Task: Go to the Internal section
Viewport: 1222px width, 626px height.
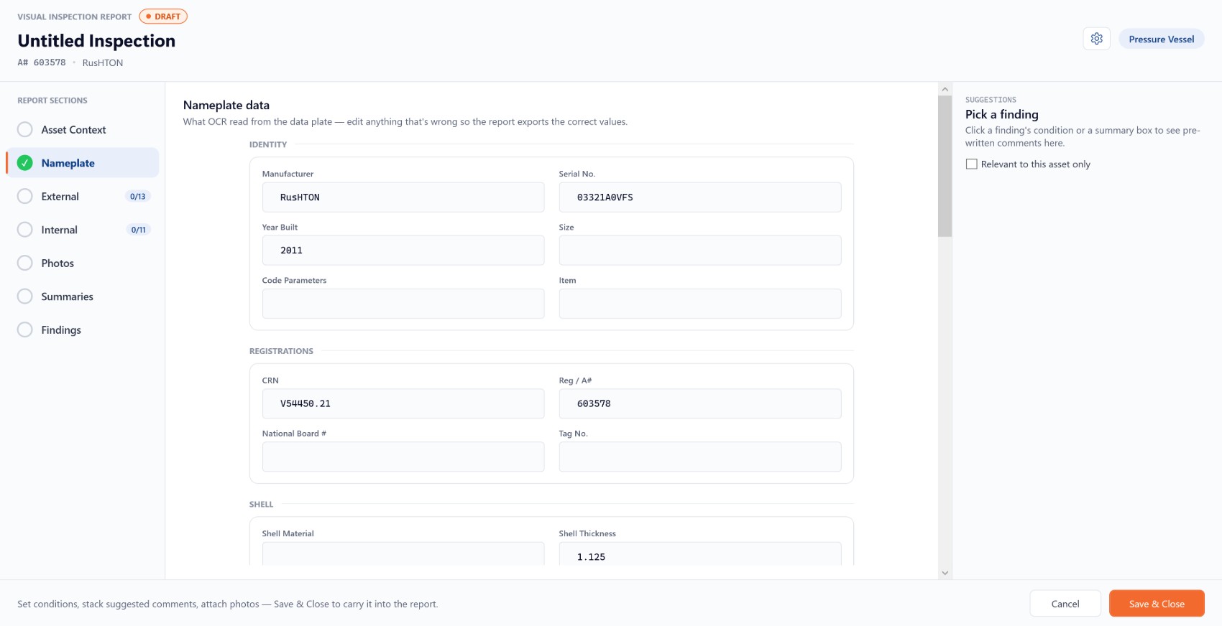Action: click(83, 230)
